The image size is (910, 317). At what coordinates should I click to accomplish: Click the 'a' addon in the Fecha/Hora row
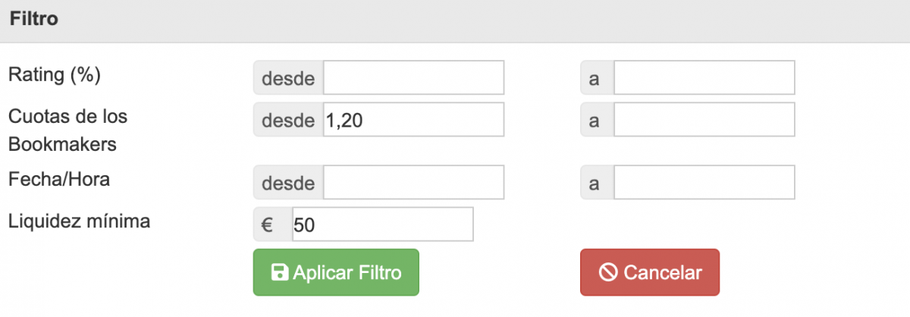595,183
